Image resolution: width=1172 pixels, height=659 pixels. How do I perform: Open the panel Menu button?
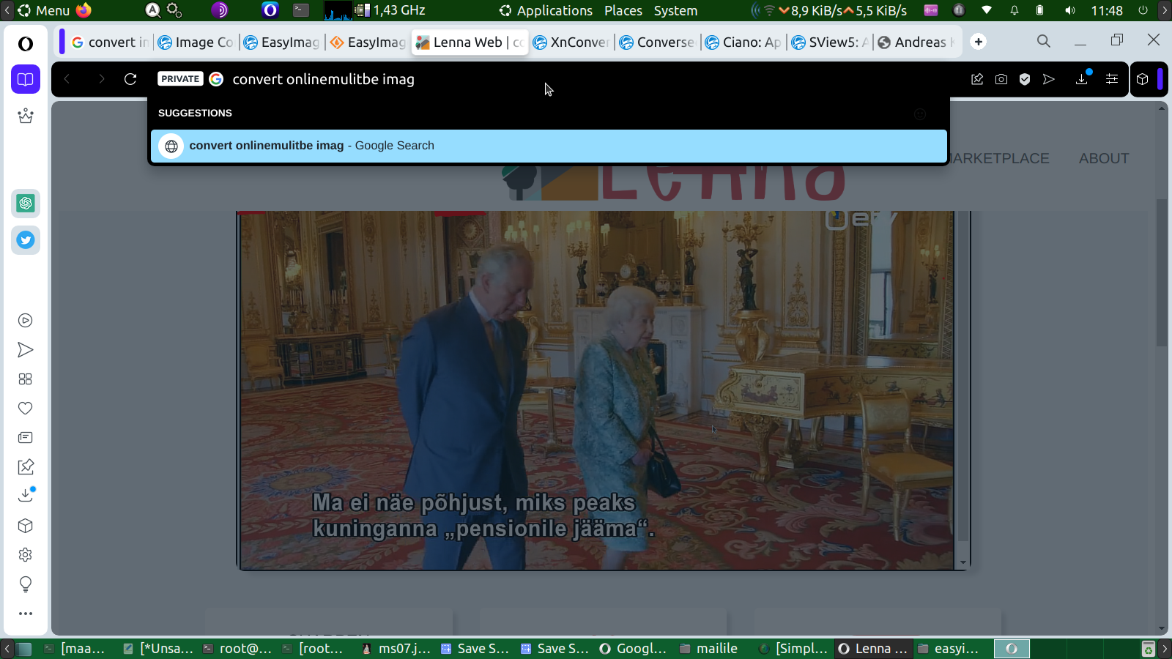coord(43,10)
